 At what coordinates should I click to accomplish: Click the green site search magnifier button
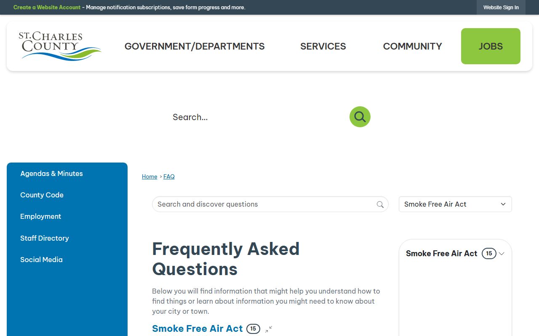pyautogui.click(x=360, y=117)
